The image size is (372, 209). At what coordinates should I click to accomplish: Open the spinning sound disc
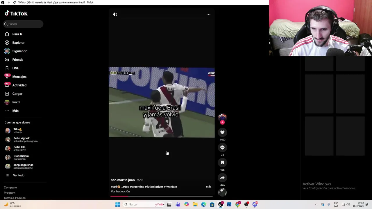tap(222, 192)
